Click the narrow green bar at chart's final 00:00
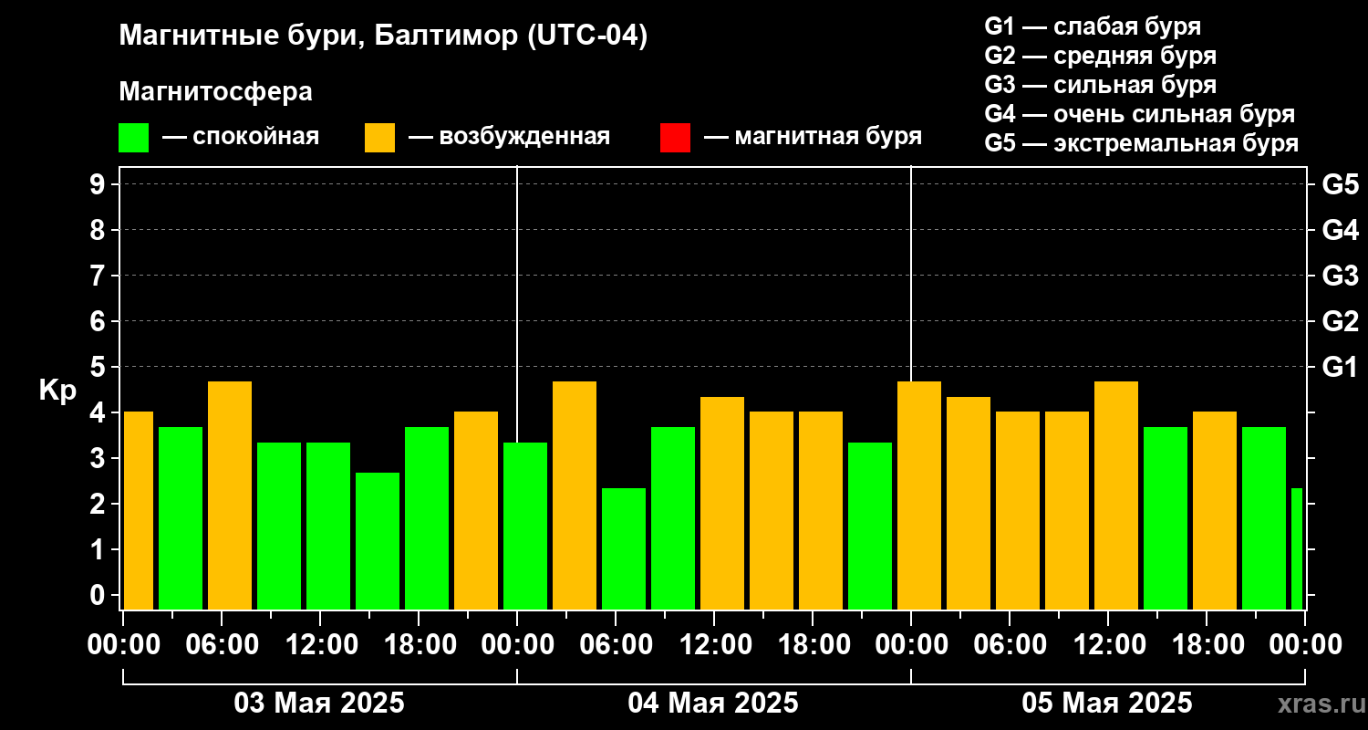Viewport: 1368px width, 730px height. pyautogui.click(x=1297, y=549)
